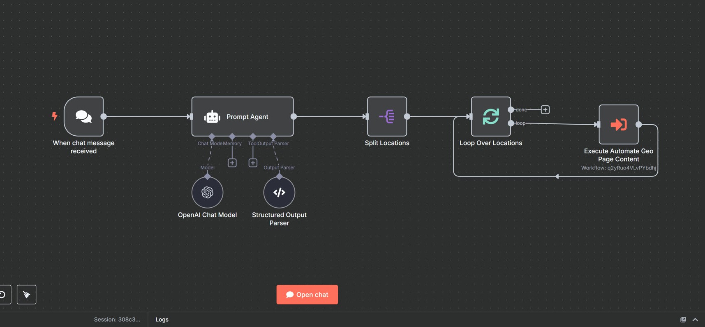
Task: Open the Logs section
Action: (162, 320)
